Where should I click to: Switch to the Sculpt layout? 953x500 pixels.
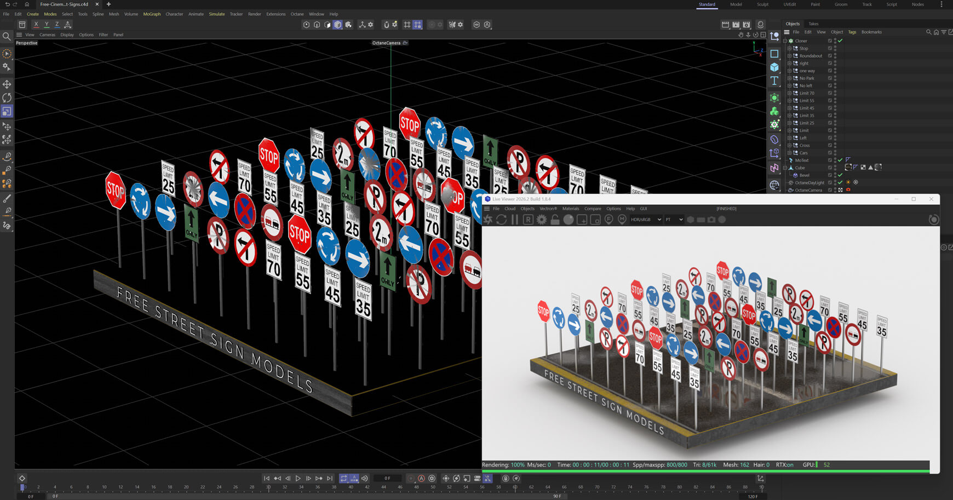[x=762, y=4]
